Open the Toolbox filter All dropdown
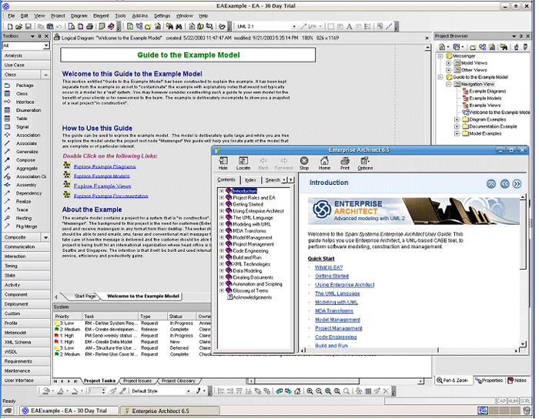The width and height of the screenshot is (539, 419). [x=46, y=45]
